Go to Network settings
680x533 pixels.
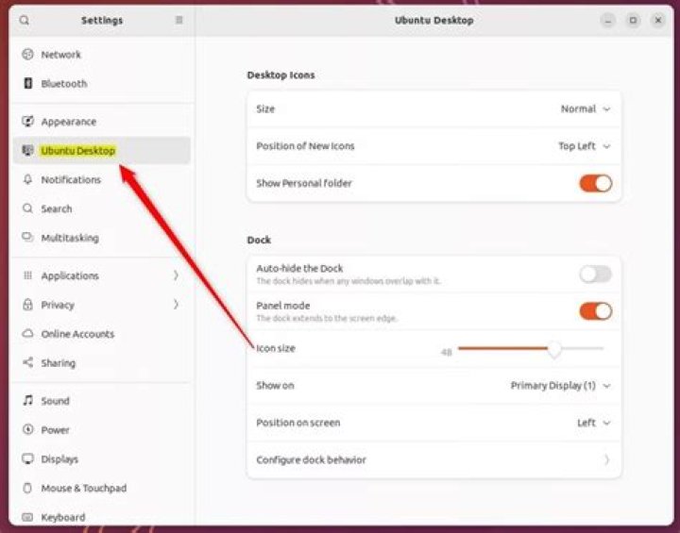point(101,54)
